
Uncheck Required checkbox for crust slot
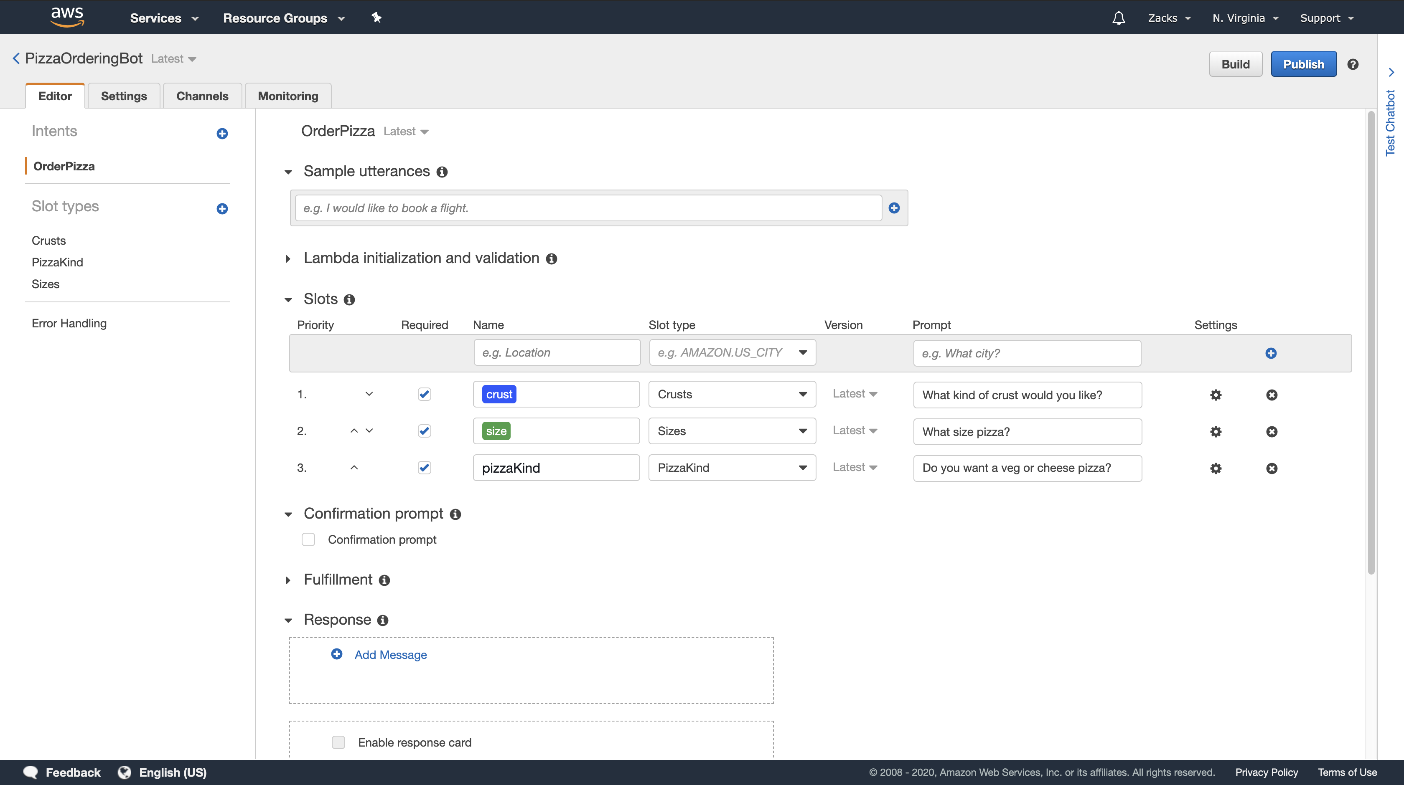424,394
